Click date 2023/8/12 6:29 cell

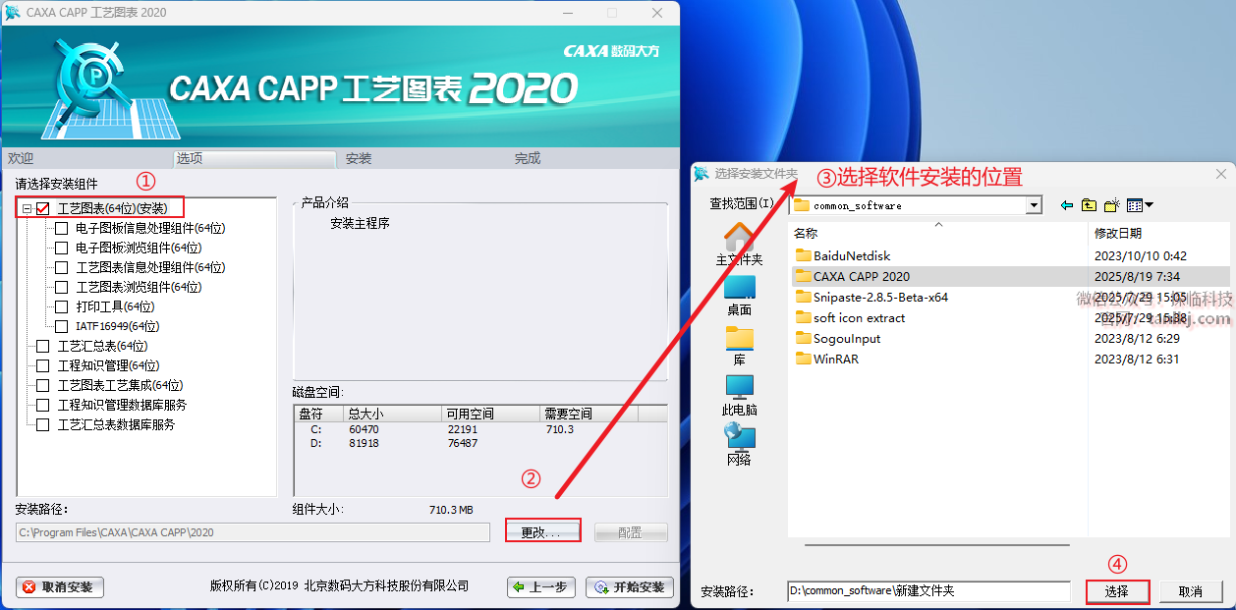click(x=1138, y=338)
